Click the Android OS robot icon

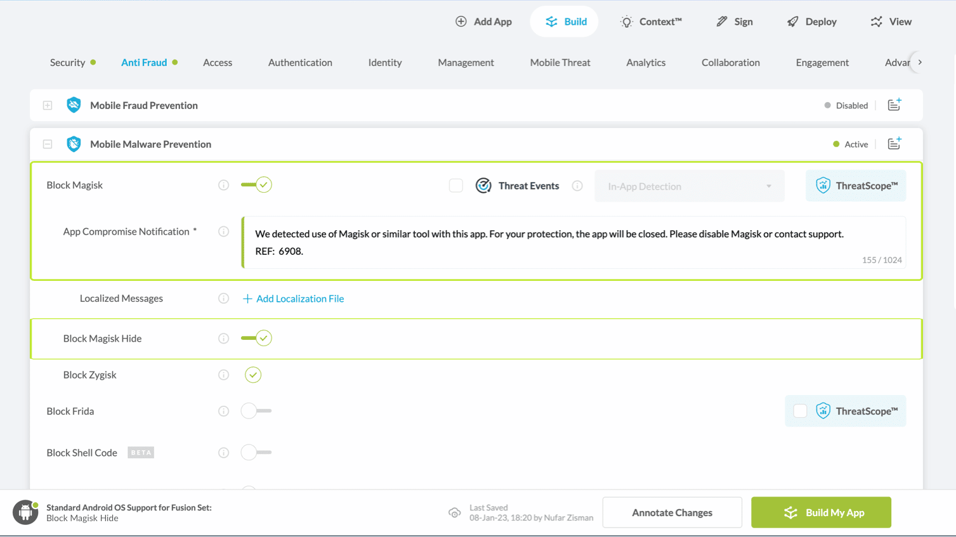pyautogui.click(x=25, y=512)
